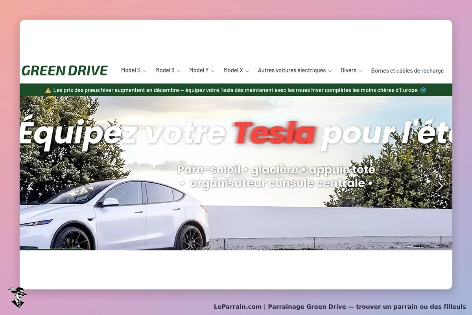Click the warning icon in announcement bar
Screen dimensions: 472x315
(48, 90)
